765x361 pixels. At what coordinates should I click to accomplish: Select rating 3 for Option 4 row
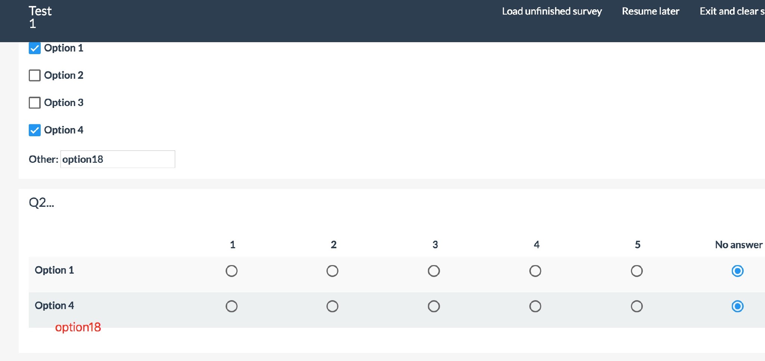click(x=434, y=306)
